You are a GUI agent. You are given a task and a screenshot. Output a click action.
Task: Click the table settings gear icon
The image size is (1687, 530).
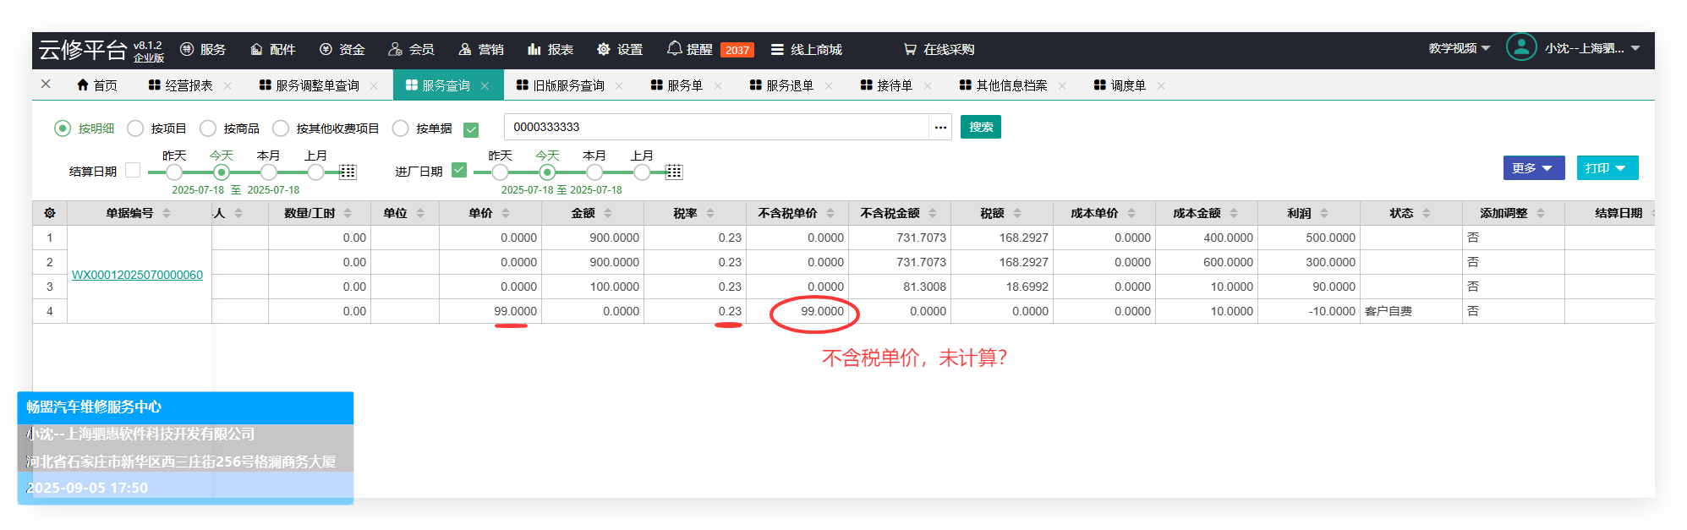pos(50,213)
